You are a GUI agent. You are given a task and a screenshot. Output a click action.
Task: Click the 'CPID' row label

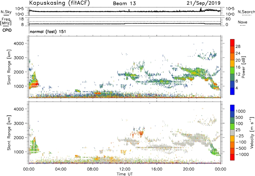pyautogui.click(x=7, y=30)
